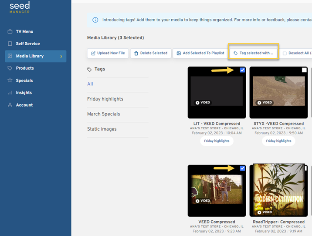
Task: Filter by Static images tag
Action: (102, 129)
